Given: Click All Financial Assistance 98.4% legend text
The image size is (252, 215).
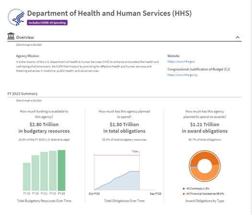Looking at the screenshot, I should 205,194.
